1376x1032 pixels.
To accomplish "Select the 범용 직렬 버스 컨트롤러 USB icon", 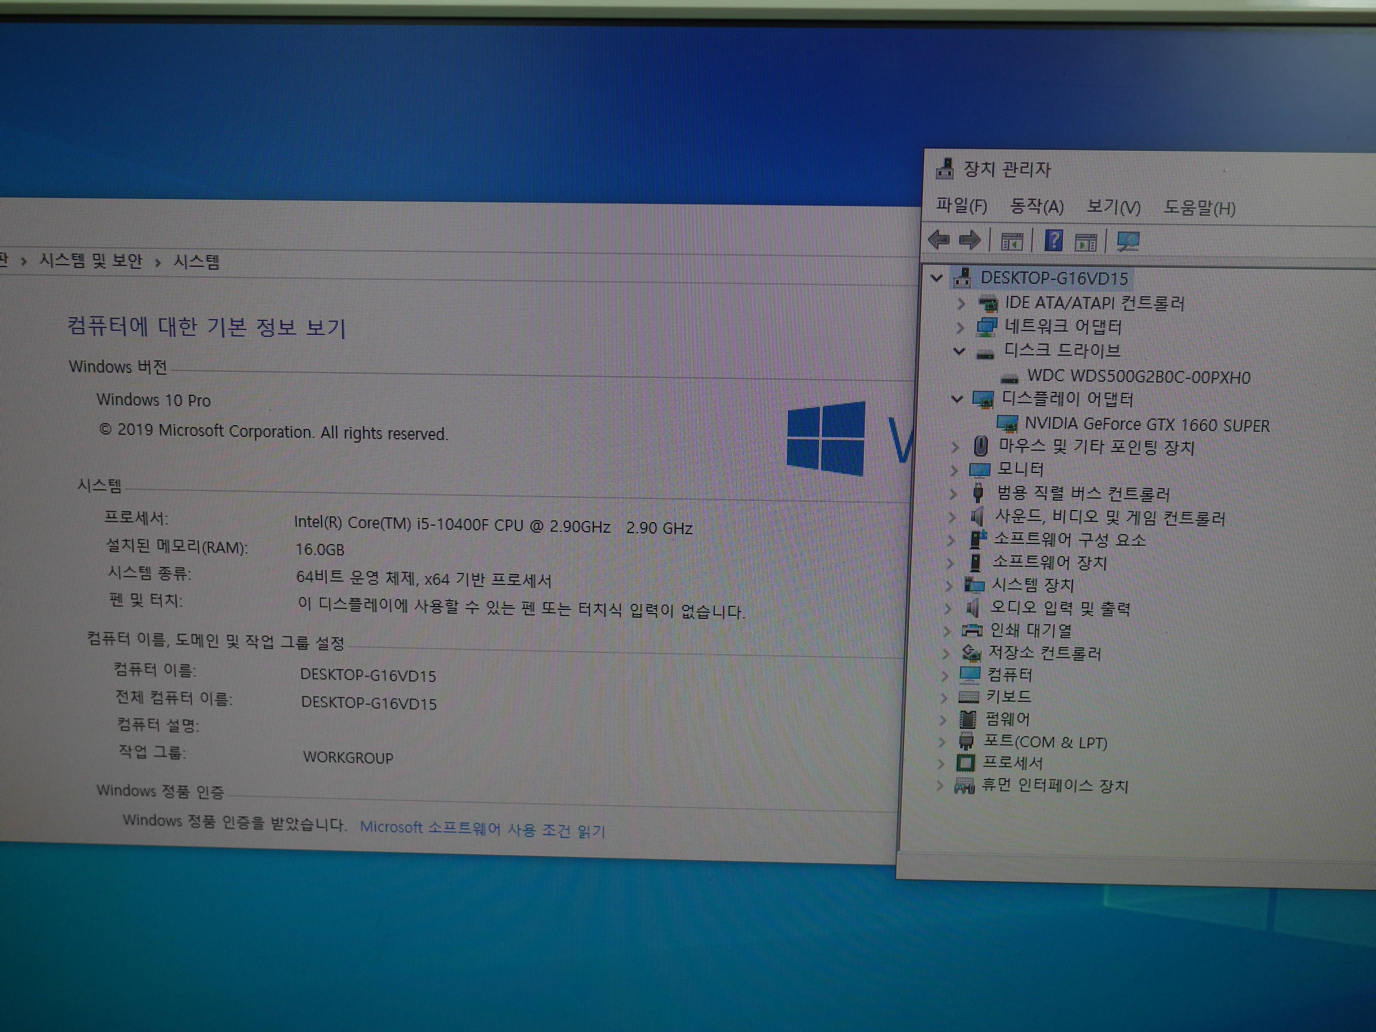I will pos(978,492).
